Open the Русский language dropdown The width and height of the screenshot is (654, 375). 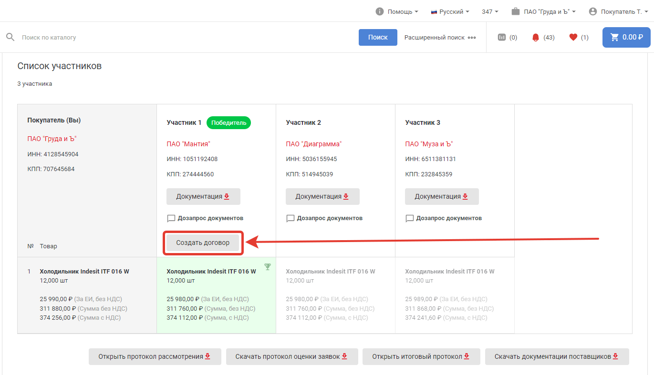pos(450,11)
